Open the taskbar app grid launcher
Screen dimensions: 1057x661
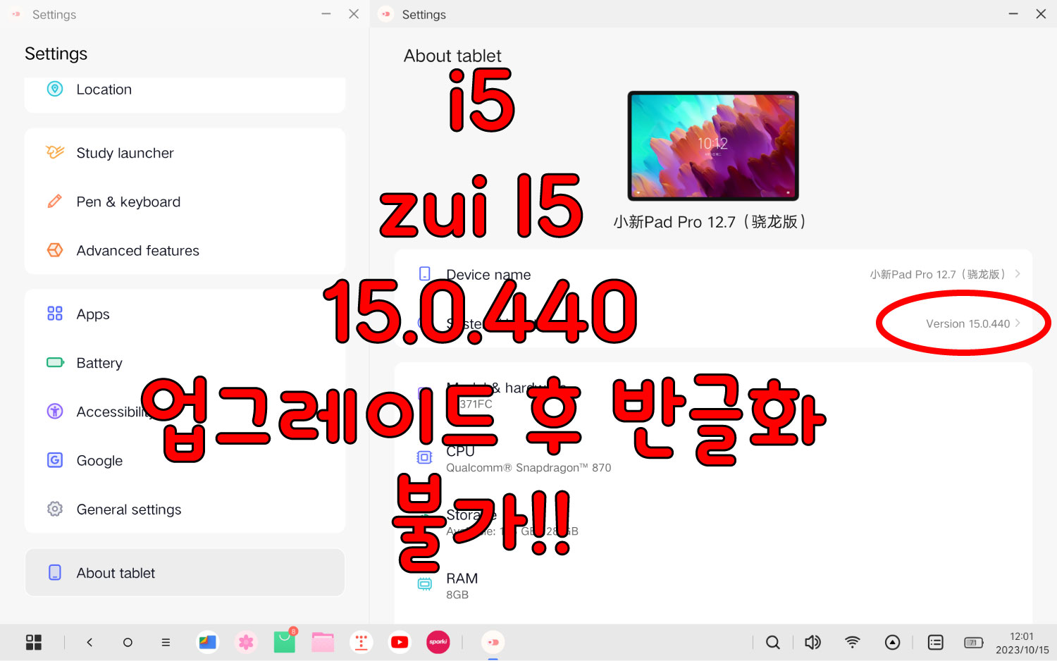coord(34,642)
